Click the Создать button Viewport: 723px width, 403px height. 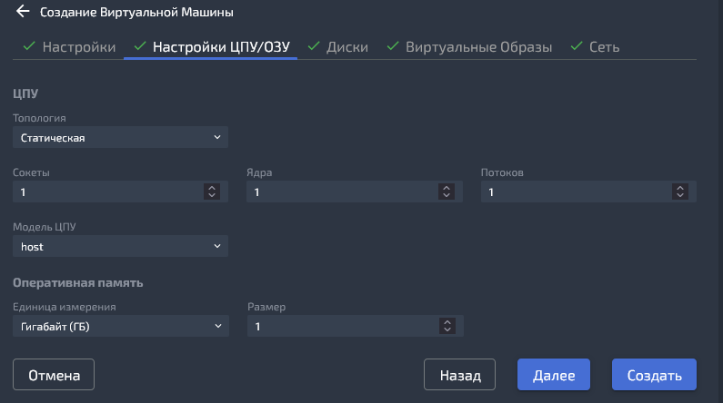tap(654, 375)
